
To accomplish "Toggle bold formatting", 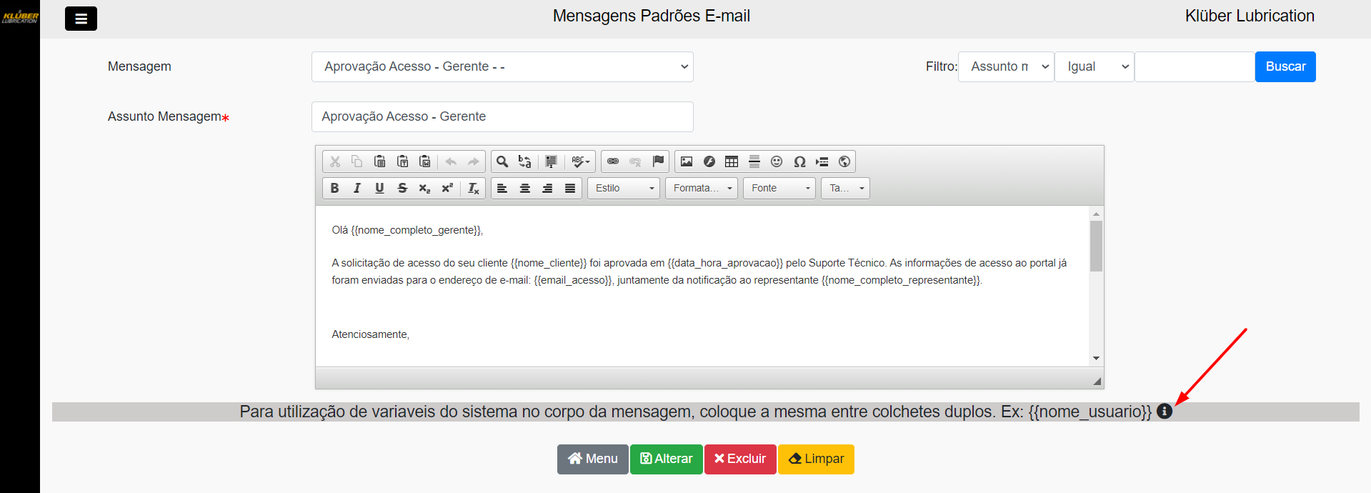I will click(x=334, y=188).
